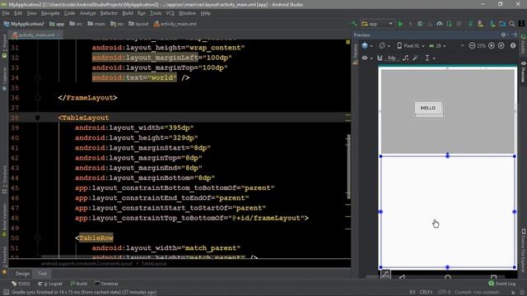
Task: Hide the Preview panel with collapse icon
Action: [x=515, y=35]
